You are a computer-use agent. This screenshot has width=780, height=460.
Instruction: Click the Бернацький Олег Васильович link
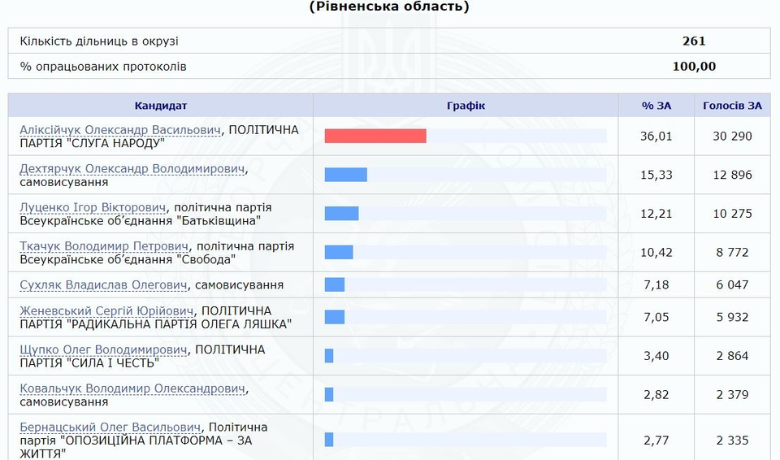tap(110, 427)
